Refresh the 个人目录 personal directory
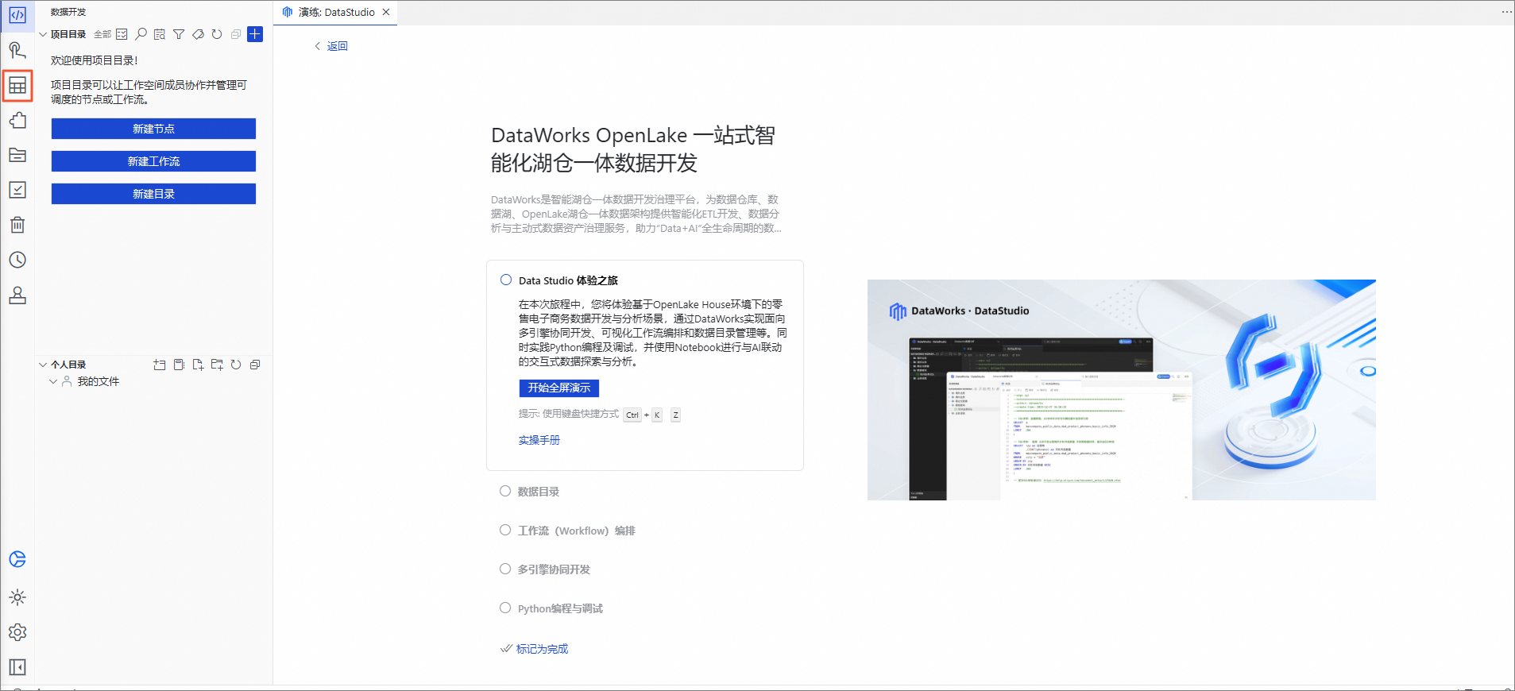This screenshot has height=691, width=1515. click(236, 365)
